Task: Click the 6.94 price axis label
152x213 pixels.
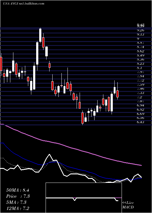Action: click(x=140, y=105)
